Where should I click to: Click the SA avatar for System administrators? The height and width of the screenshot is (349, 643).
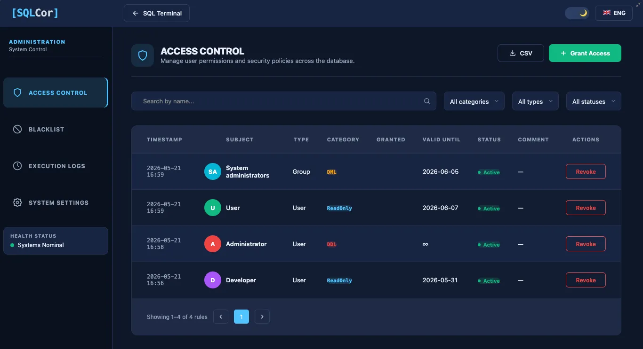coord(213,171)
